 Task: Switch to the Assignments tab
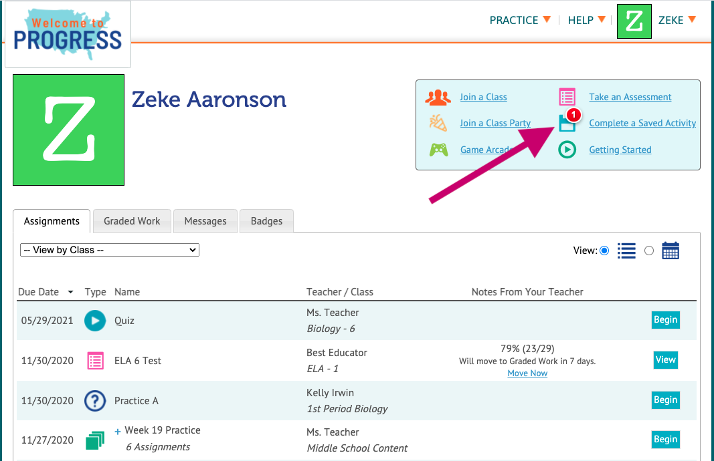[52, 221]
